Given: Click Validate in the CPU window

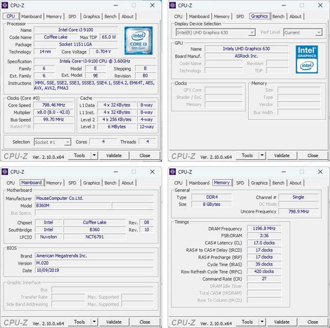Looking at the screenshot, I should (x=114, y=155).
